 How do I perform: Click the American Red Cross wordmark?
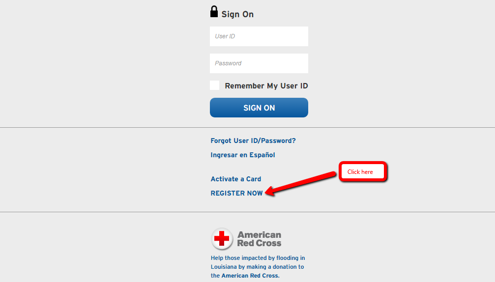[259, 239]
